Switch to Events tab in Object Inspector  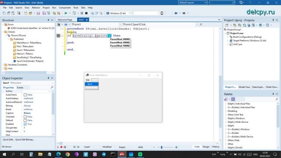20,88
